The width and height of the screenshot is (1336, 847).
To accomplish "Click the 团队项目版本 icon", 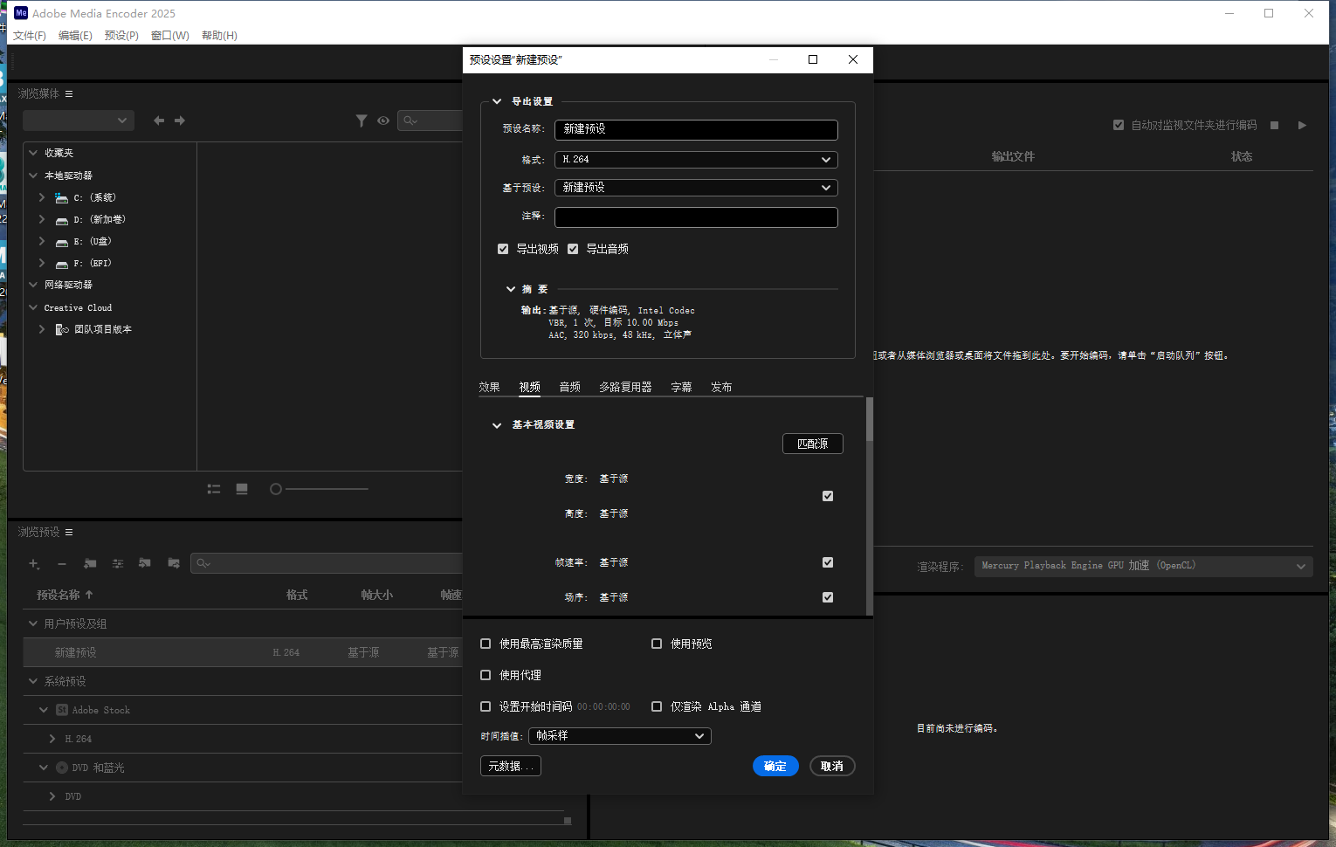I will point(62,329).
